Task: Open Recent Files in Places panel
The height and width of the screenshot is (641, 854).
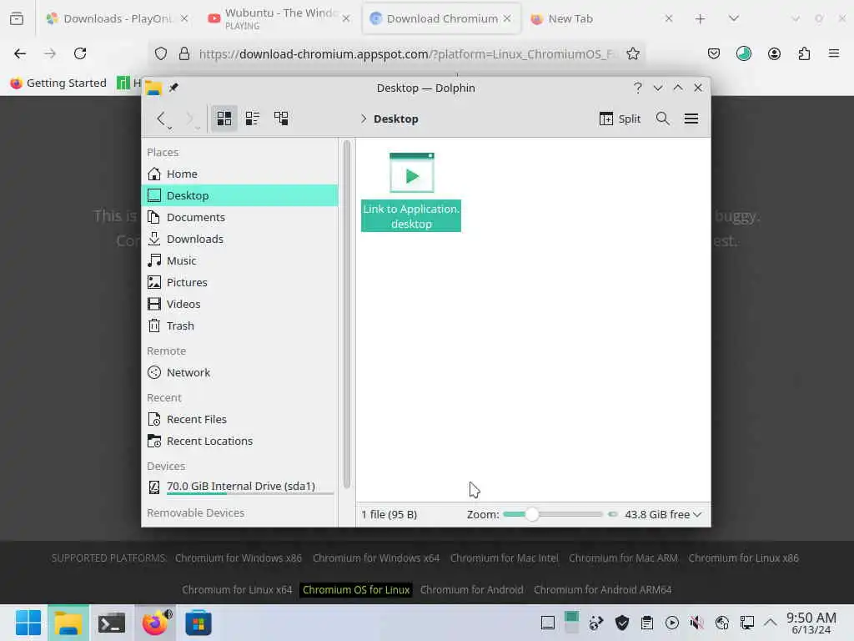Action: (239, 419)
